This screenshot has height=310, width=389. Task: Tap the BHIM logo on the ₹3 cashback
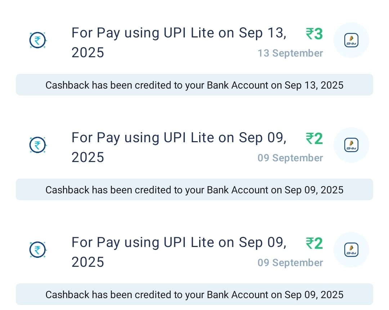pos(351,40)
